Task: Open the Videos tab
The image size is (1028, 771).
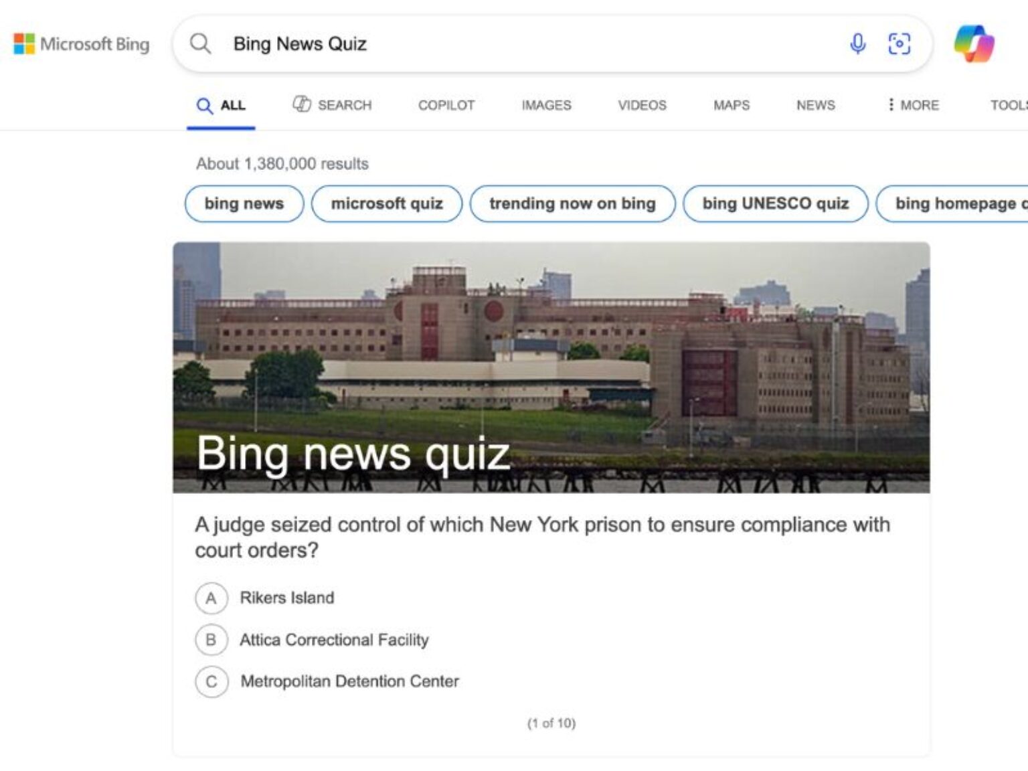Action: click(642, 105)
